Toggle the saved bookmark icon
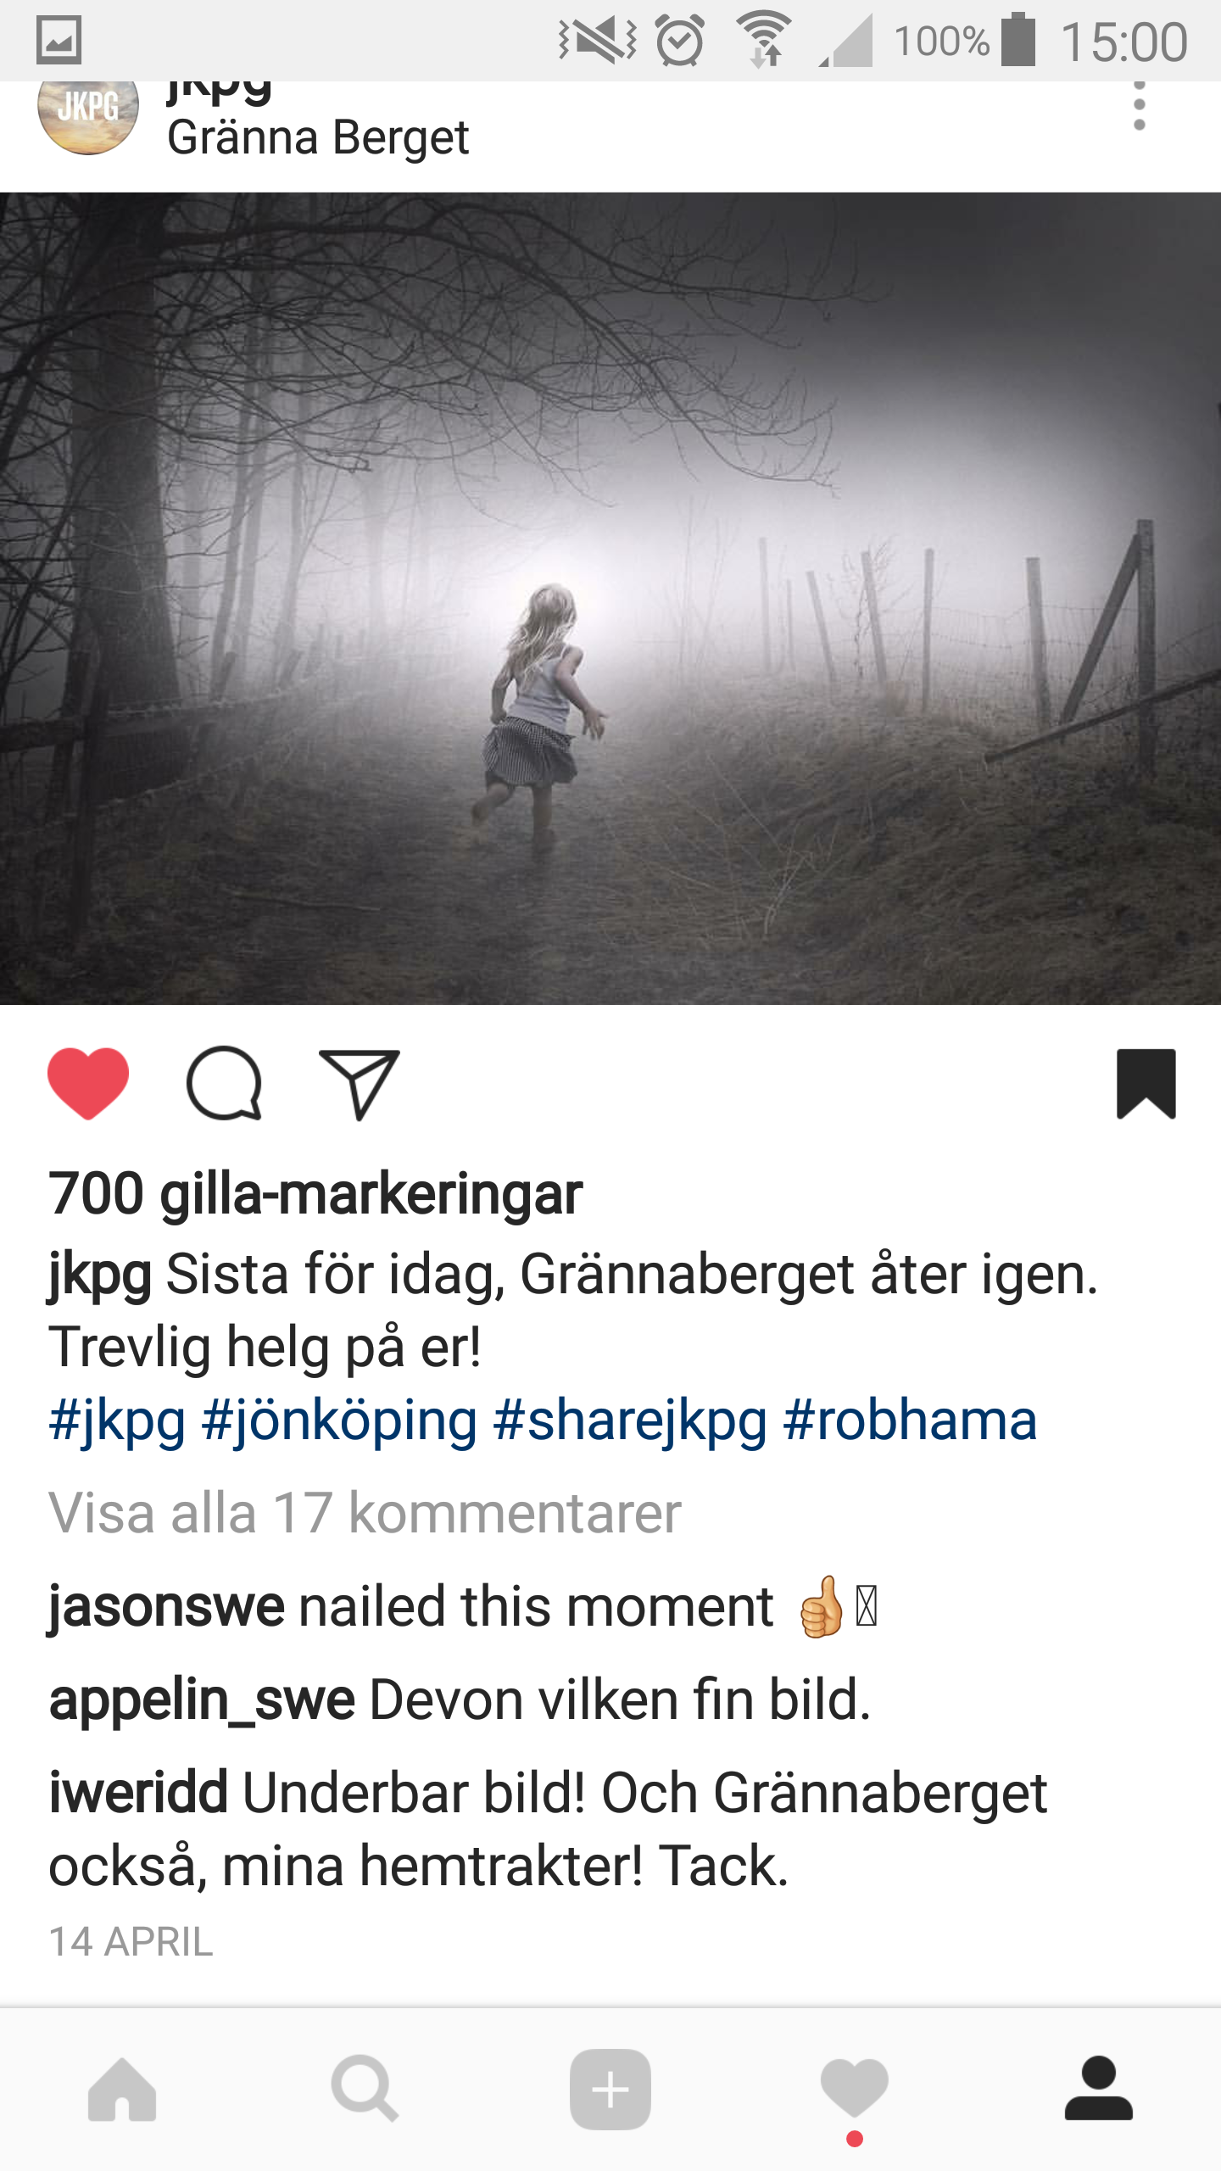 click(x=1146, y=1084)
